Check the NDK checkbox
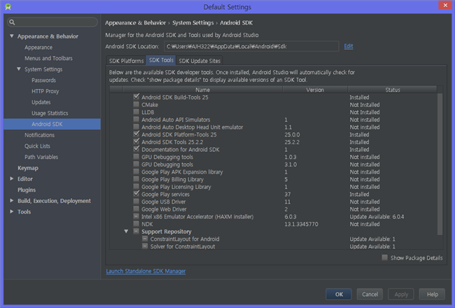The width and height of the screenshot is (455, 308). 136,224
